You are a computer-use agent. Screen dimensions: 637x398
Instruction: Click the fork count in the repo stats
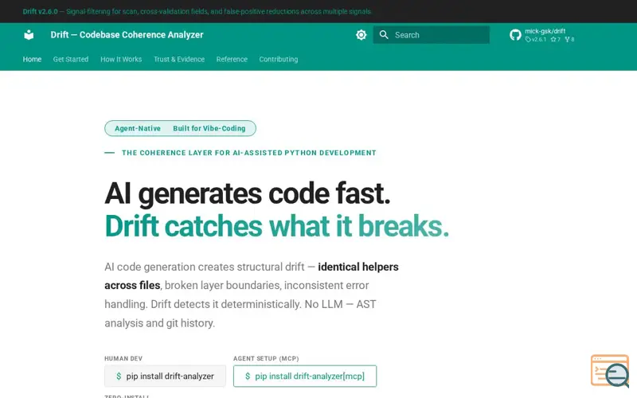point(569,39)
